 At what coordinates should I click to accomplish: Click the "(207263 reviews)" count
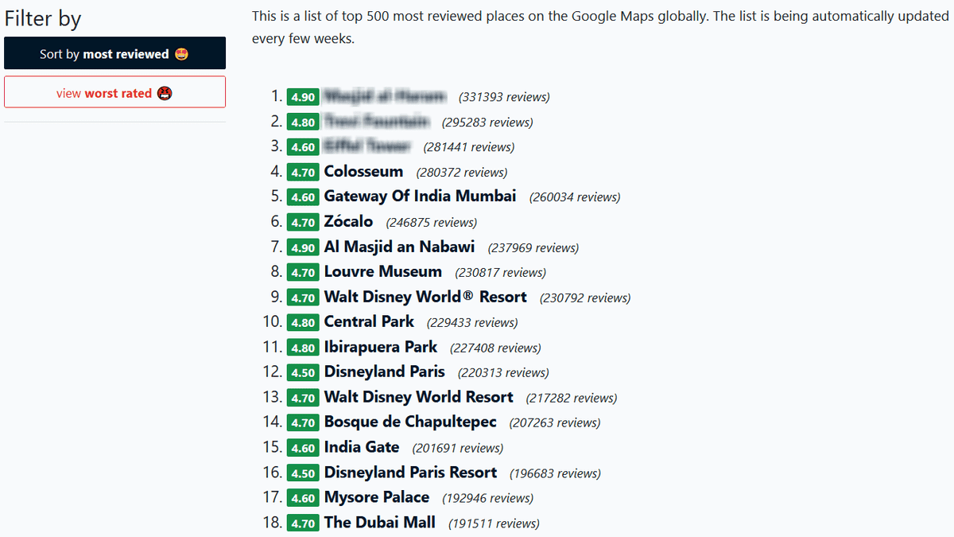(x=555, y=422)
